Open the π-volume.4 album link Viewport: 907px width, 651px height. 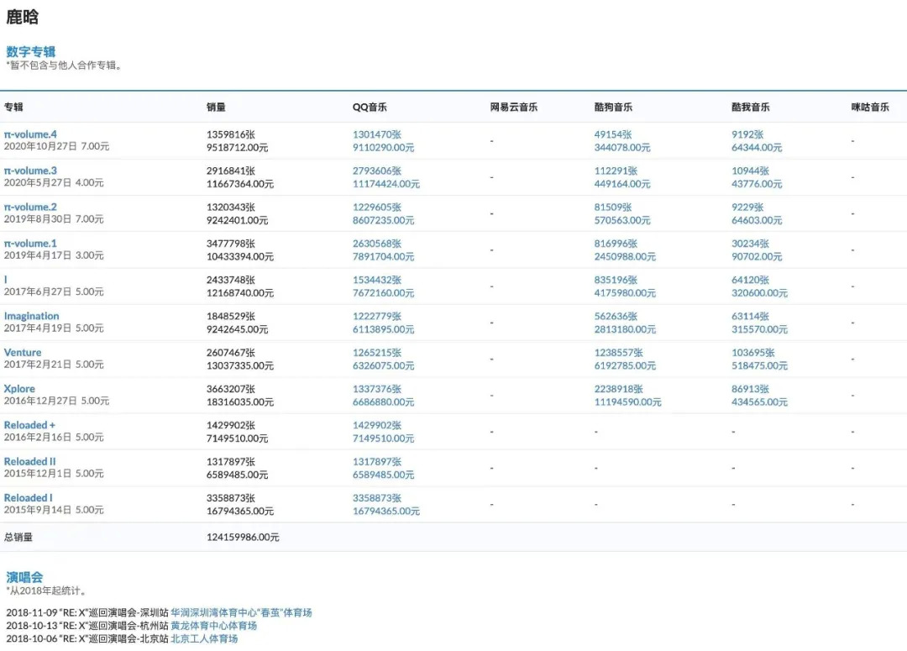coord(31,134)
